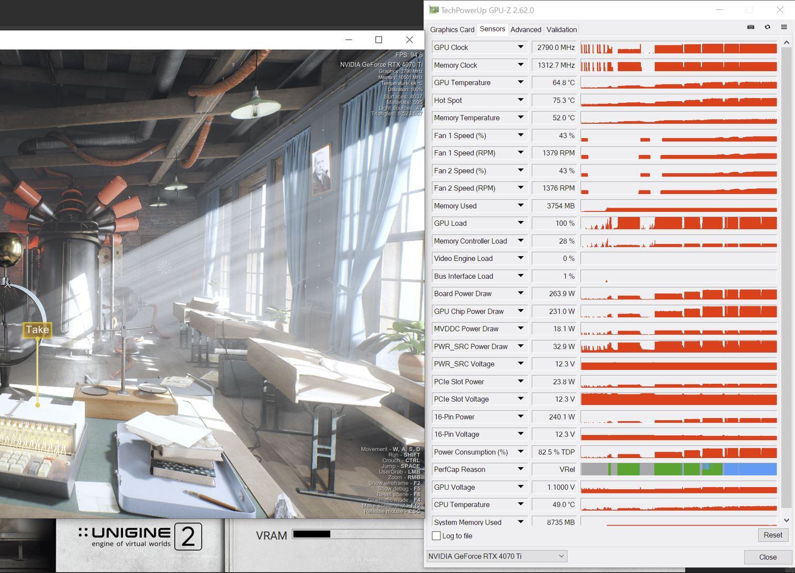This screenshot has width=795, height=573.
Task: Open the GPU Clock sensor dropdown
Action: pos(521,47)
